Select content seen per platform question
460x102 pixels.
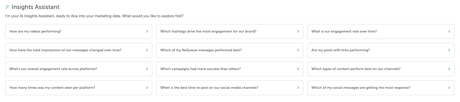point(79,88)
